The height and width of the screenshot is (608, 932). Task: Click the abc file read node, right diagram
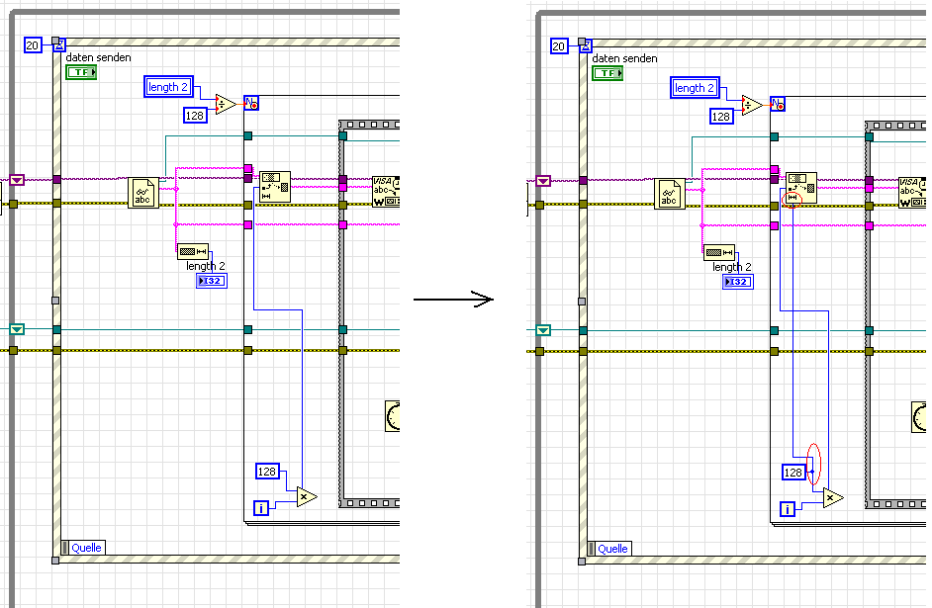click(x=670, y=194)
